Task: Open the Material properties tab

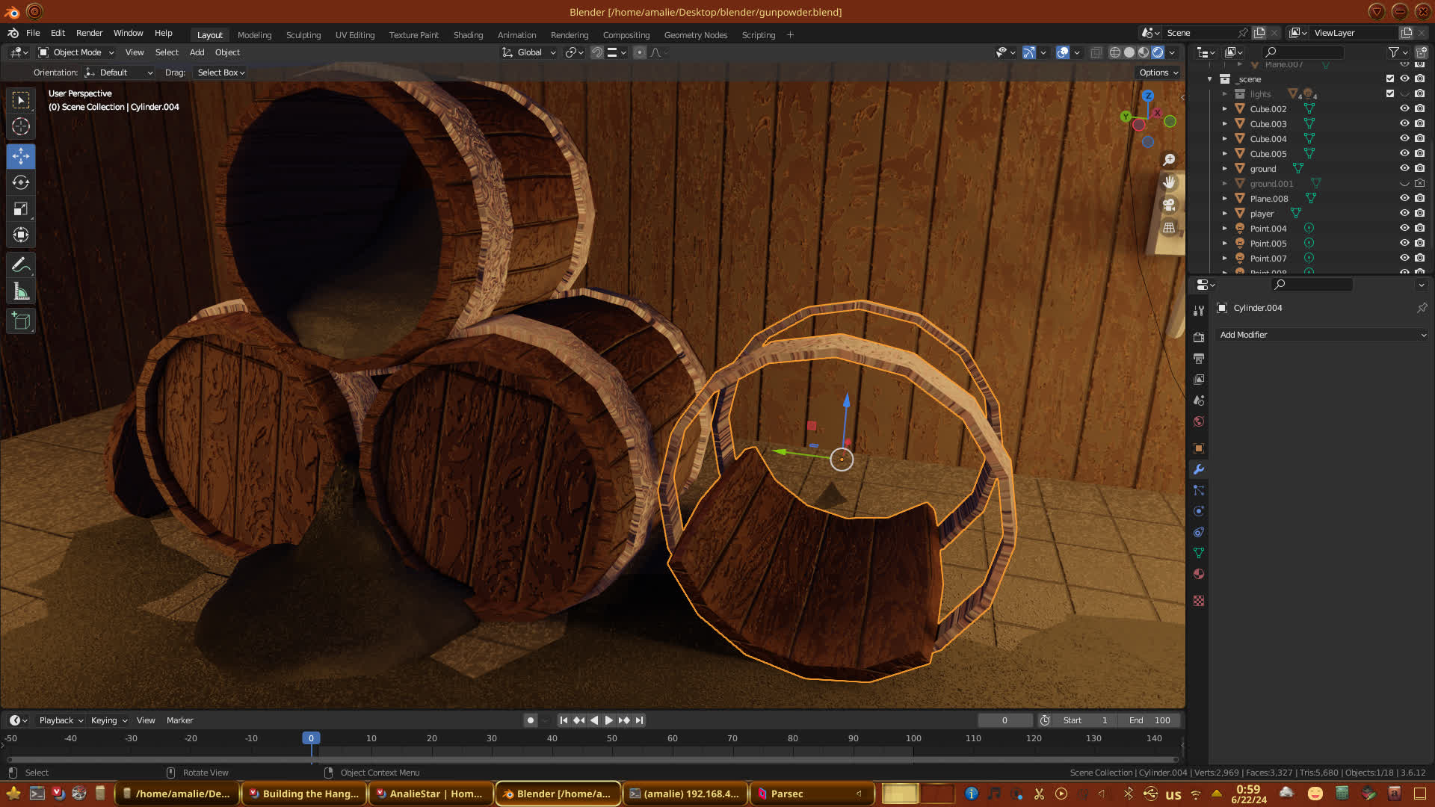Action: tap(1199, 574)
